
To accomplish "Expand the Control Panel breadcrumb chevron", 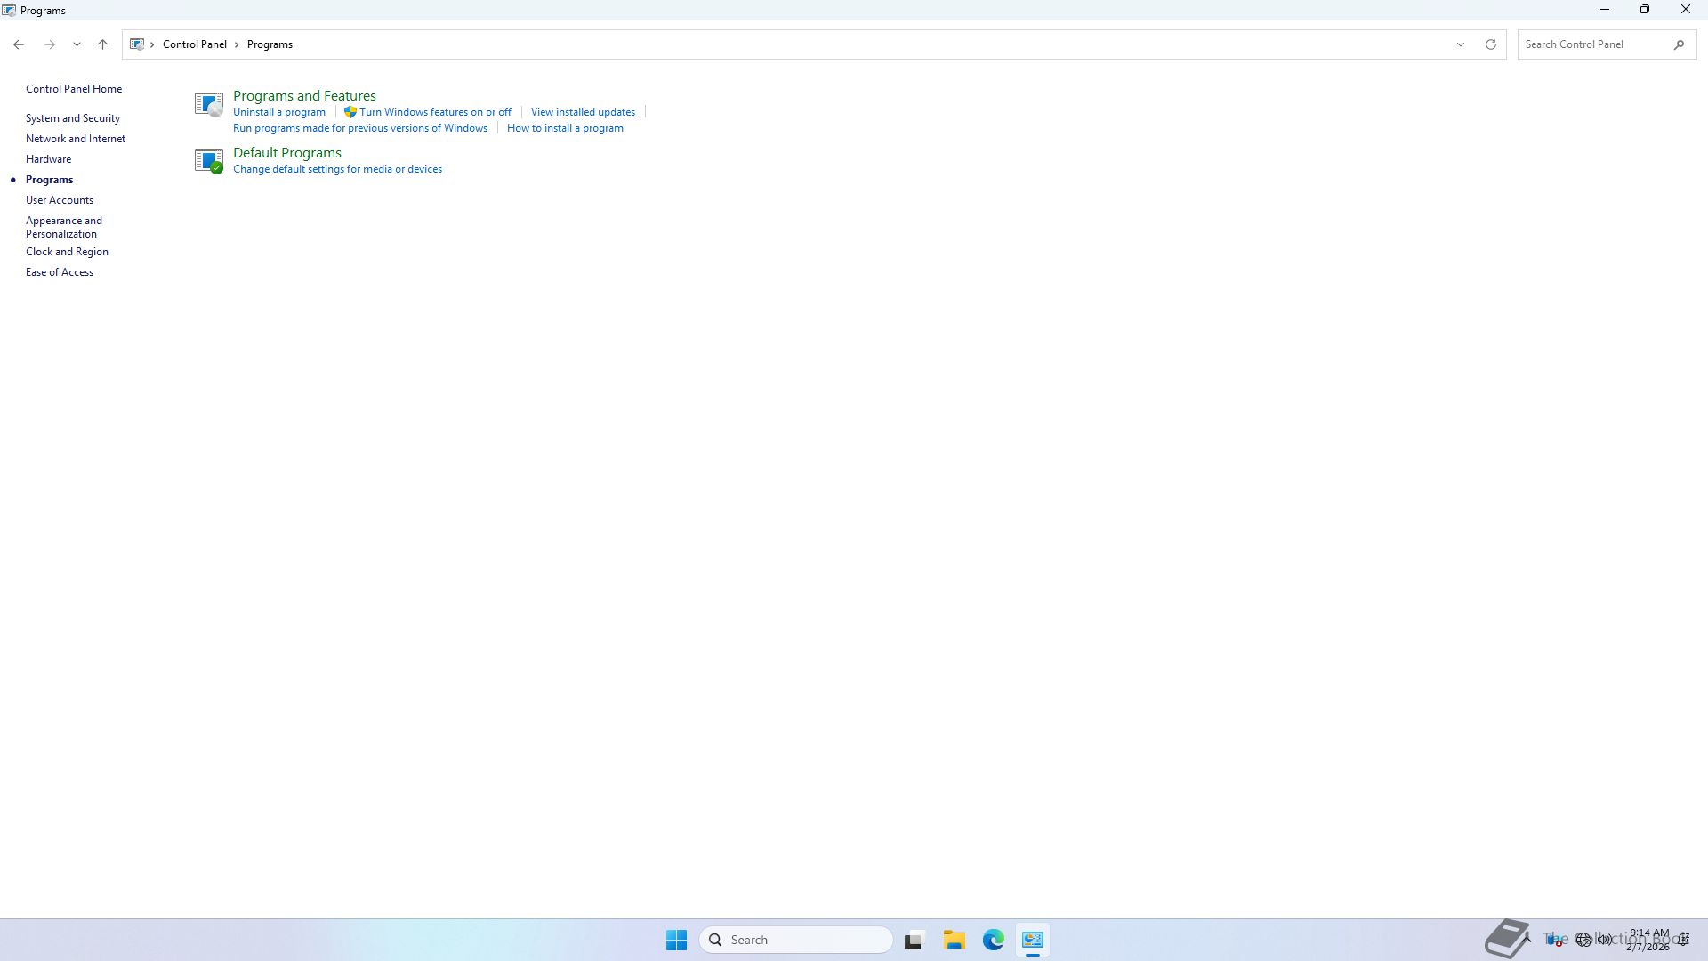I will click(237, 44).
